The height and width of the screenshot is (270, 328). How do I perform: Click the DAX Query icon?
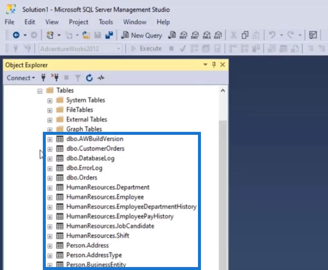(218, 35)
